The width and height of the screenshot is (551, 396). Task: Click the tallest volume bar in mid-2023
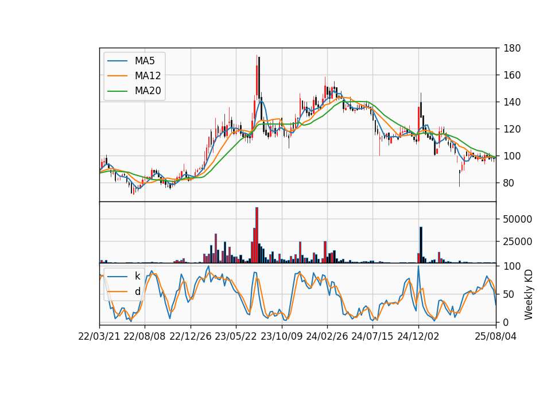[x=257, y=235]
